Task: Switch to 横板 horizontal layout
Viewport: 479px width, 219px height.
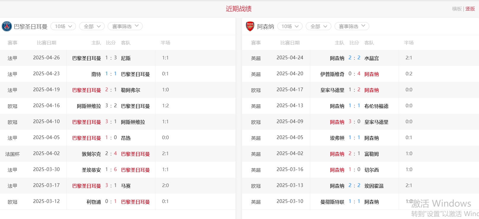Action: (x=457, y=9)
